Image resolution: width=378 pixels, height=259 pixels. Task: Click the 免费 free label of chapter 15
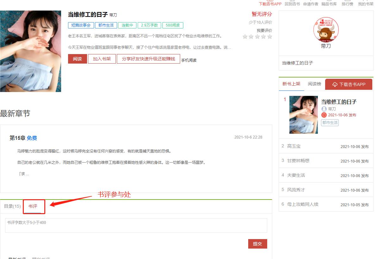(32, 138)
